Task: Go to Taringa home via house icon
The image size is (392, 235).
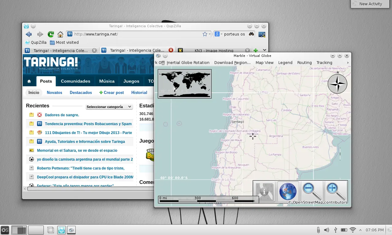Action: (29, 81)
